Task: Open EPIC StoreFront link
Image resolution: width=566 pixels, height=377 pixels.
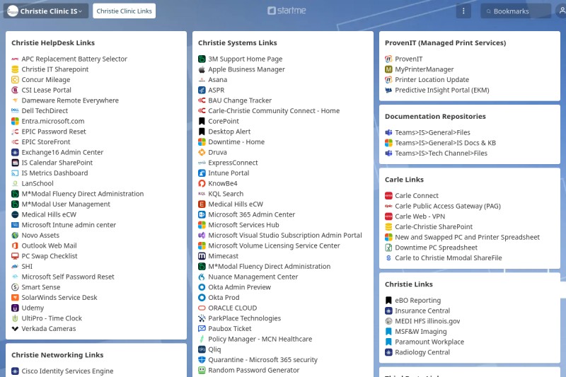Action: [46, 142]
